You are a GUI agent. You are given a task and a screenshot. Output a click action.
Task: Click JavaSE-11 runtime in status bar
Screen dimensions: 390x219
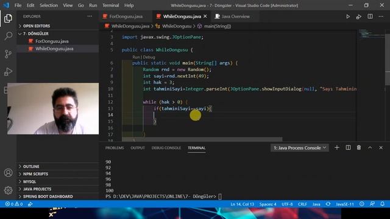(x=345, y=204)
